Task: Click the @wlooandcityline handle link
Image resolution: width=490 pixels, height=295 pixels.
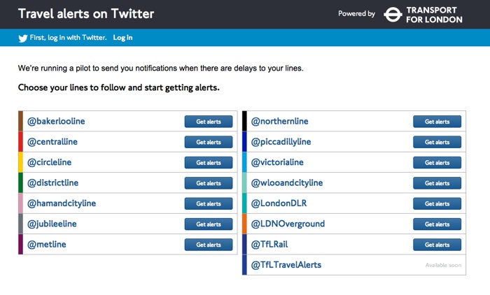Action: [287, 183]
